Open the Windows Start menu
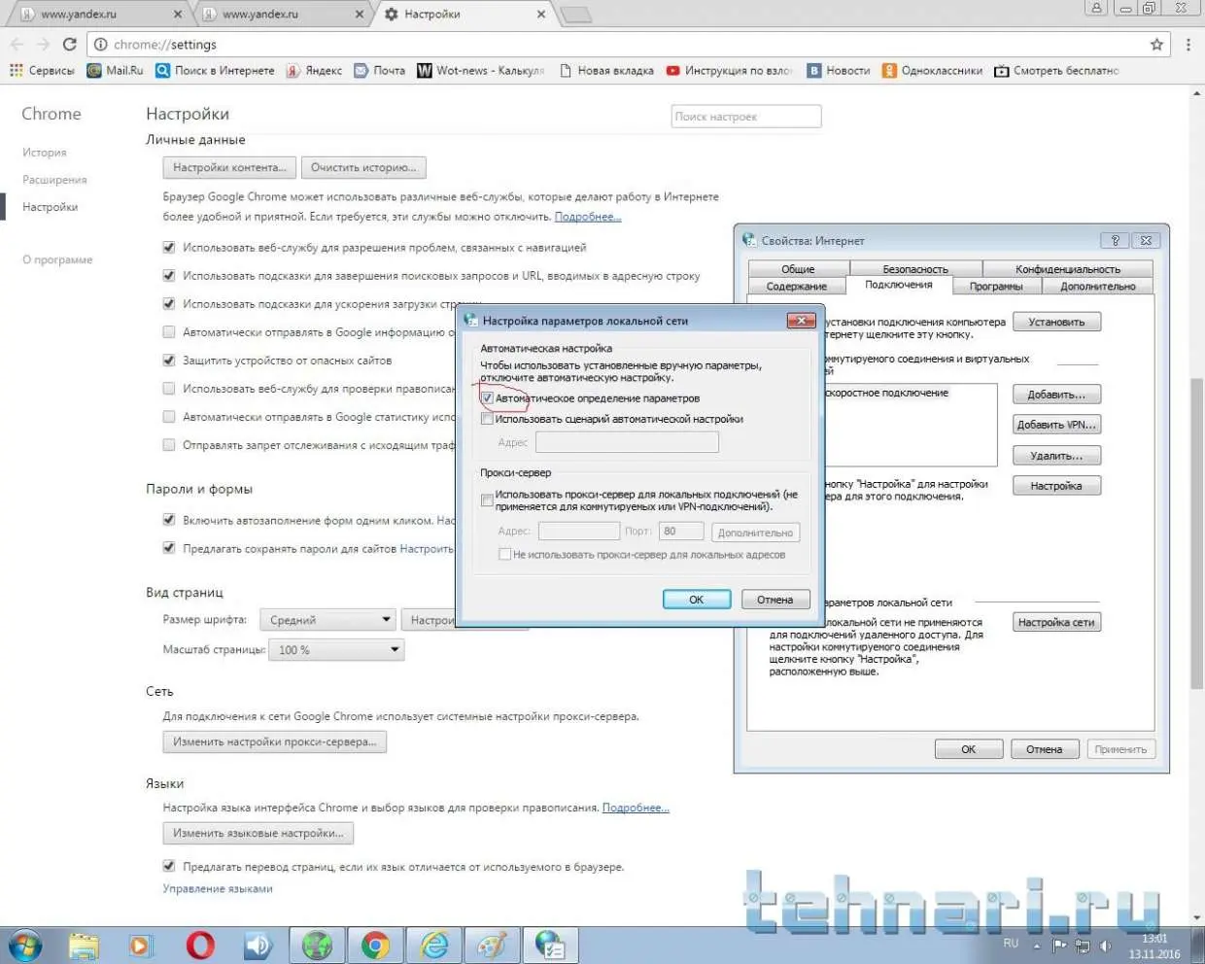 24,945
